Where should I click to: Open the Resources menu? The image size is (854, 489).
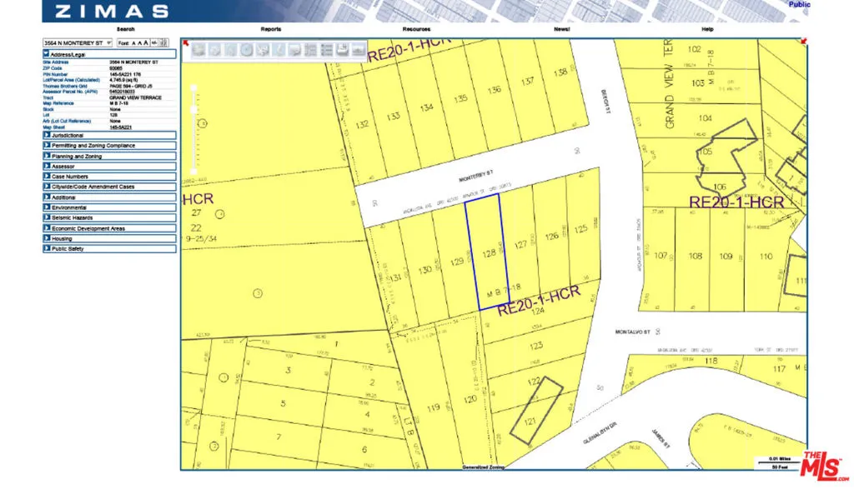pyautogui.click(x=416, y=29)
